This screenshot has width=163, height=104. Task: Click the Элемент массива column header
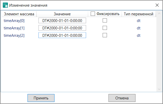click(x=19, y=14)
